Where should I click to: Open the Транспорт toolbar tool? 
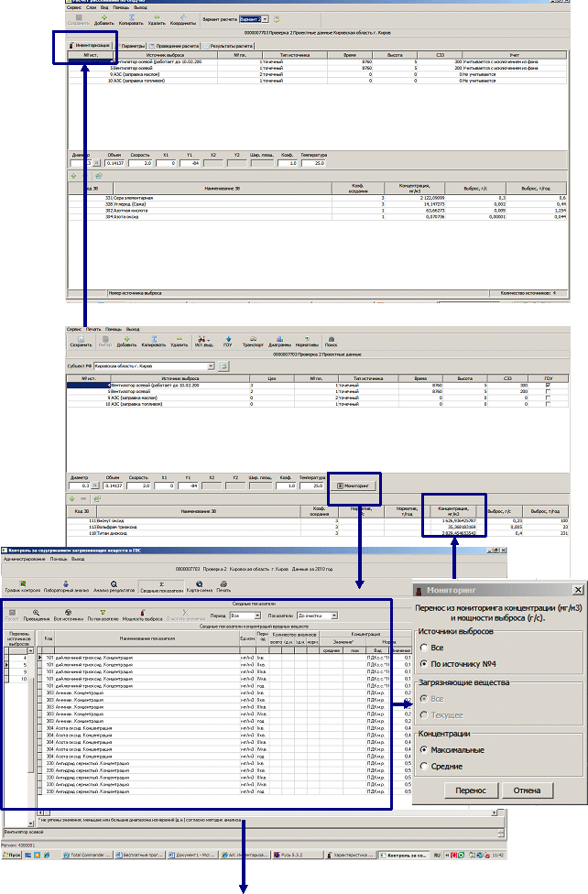coord(254,342)
